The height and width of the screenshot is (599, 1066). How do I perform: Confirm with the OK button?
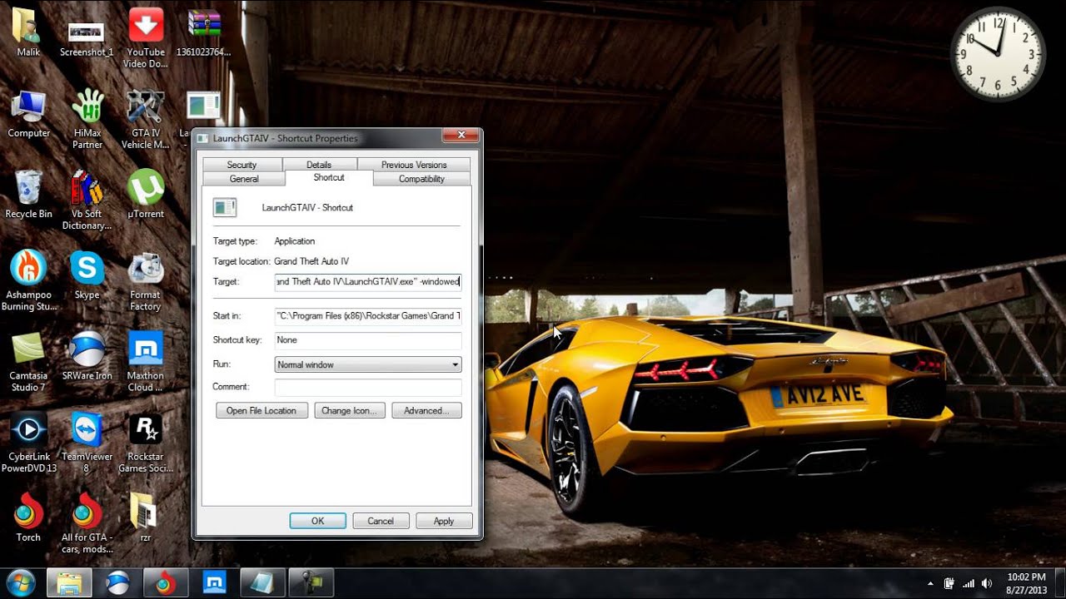pos(317,521)
